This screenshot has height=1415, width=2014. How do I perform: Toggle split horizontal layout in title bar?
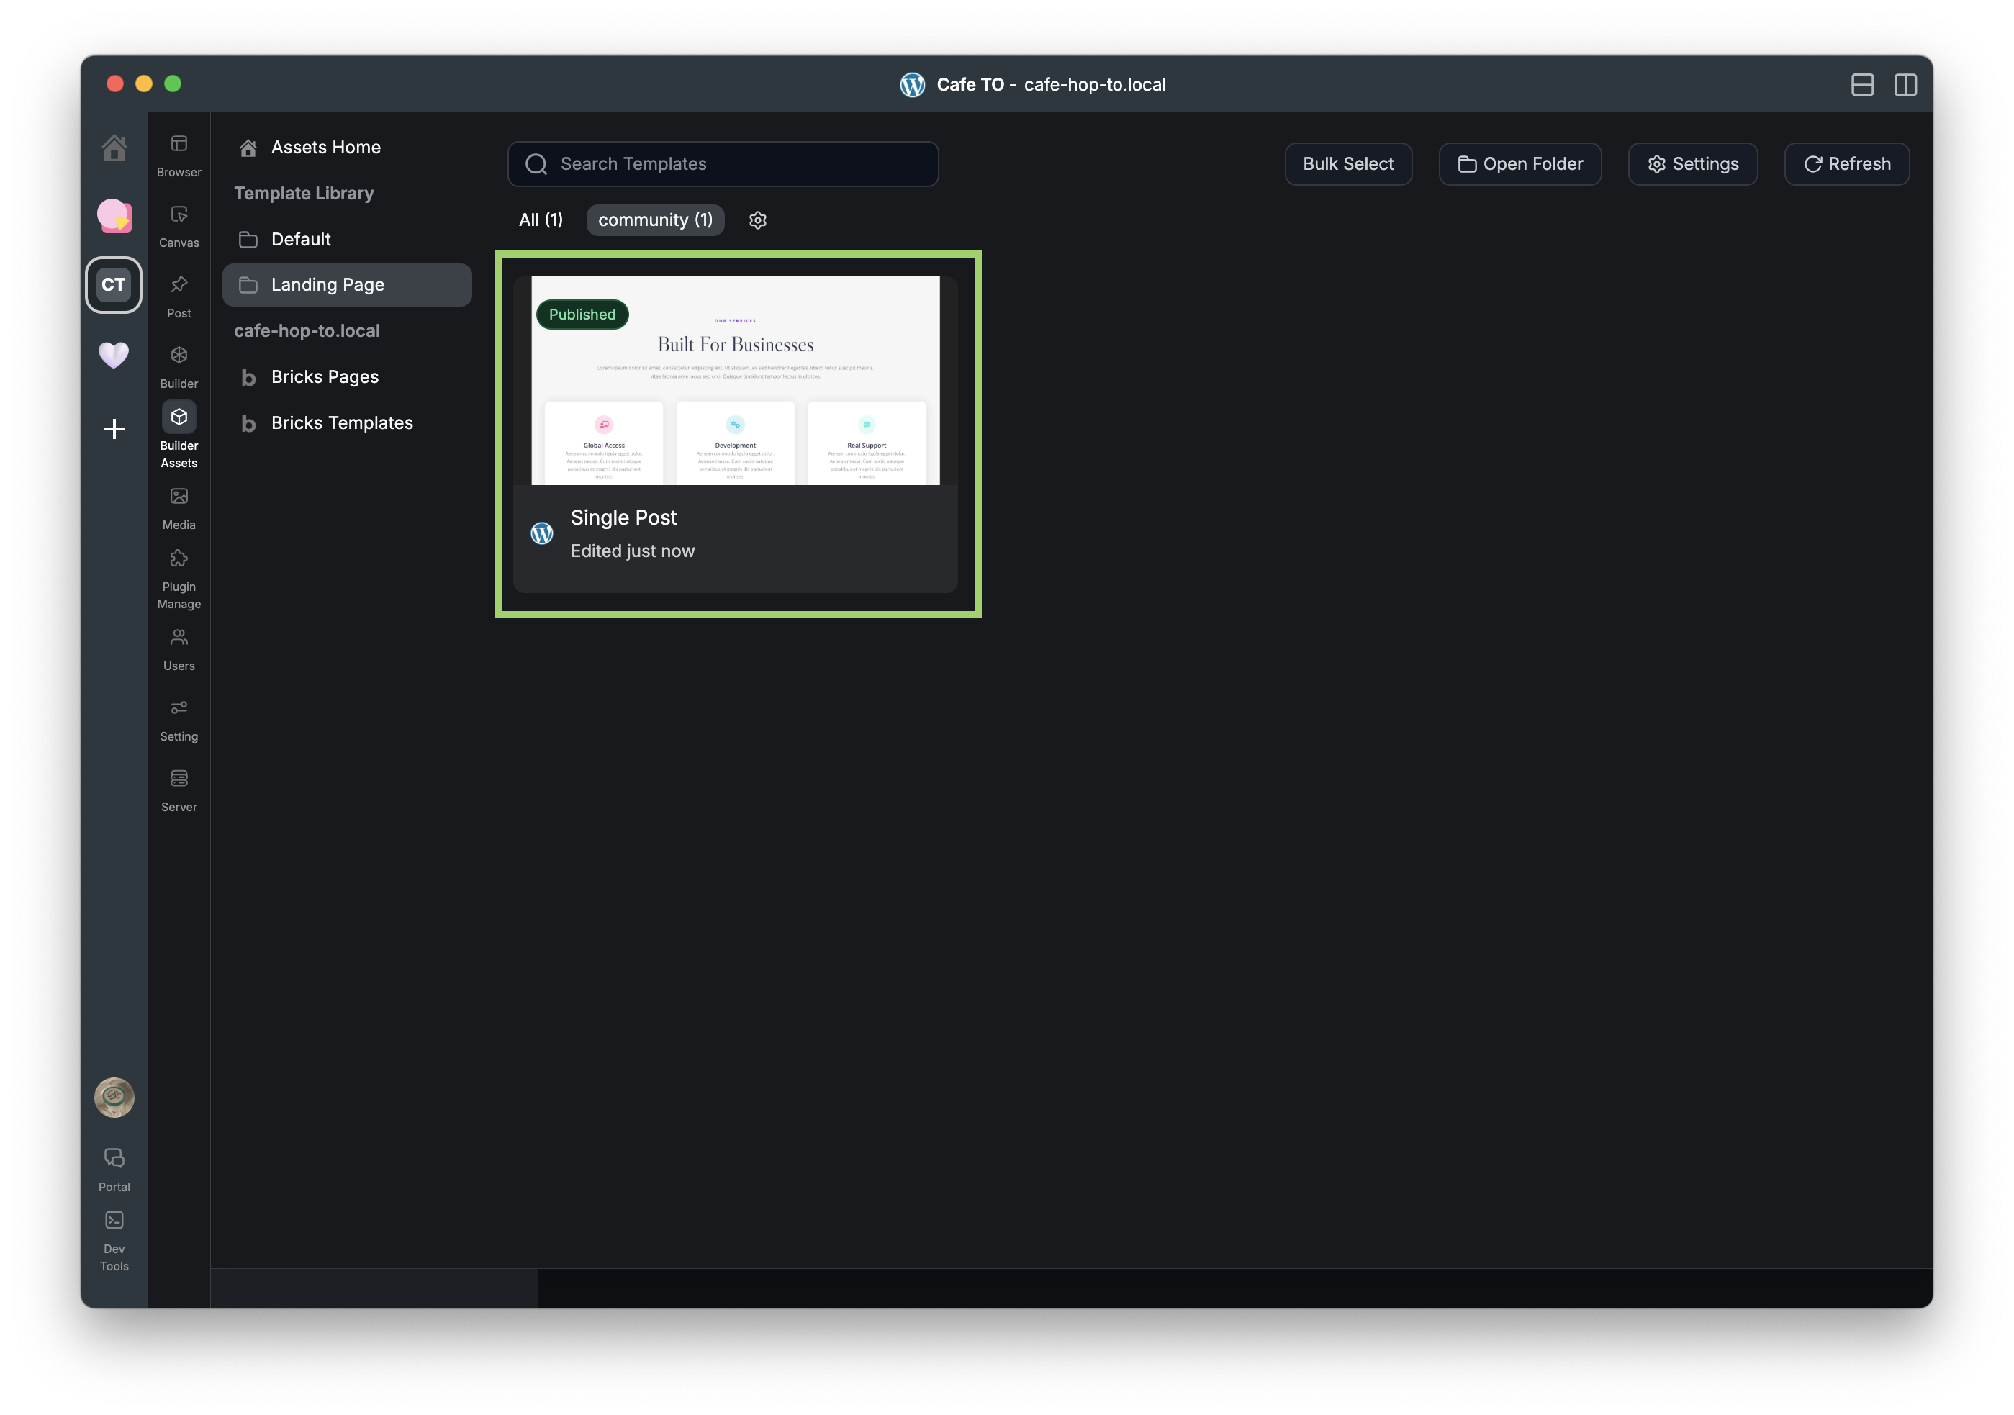coord(1862,84)
